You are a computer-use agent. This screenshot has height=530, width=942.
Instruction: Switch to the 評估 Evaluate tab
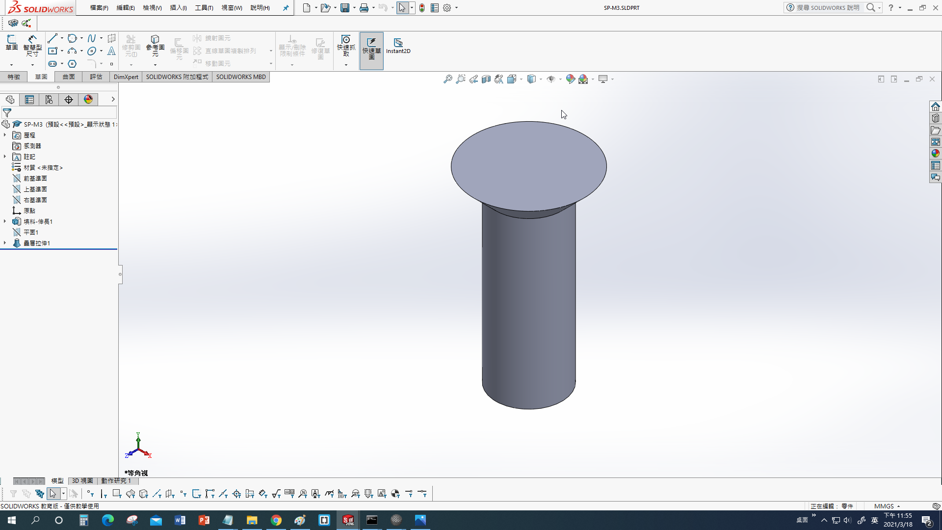click(96, 77)
